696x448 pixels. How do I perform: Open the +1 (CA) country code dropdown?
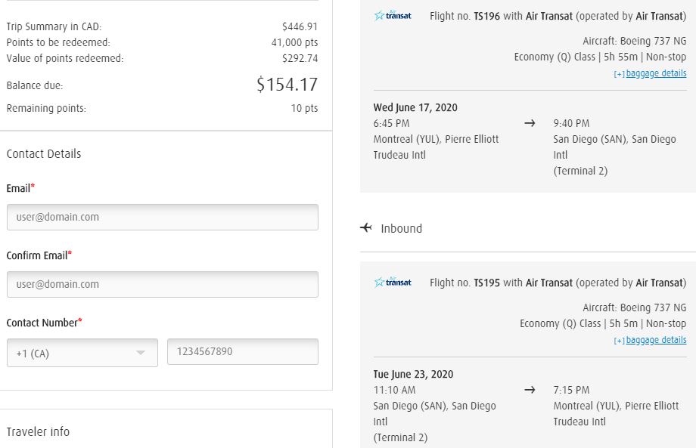(82, 353)
